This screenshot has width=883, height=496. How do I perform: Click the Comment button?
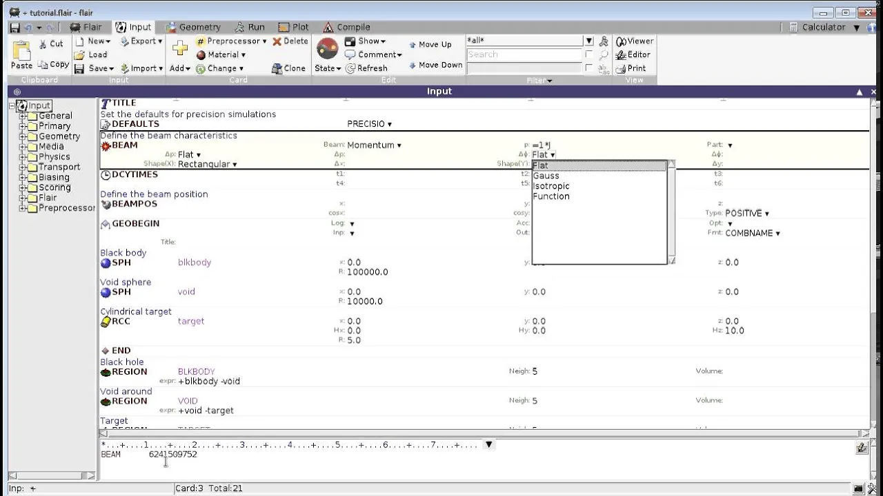tap(373, 54)
